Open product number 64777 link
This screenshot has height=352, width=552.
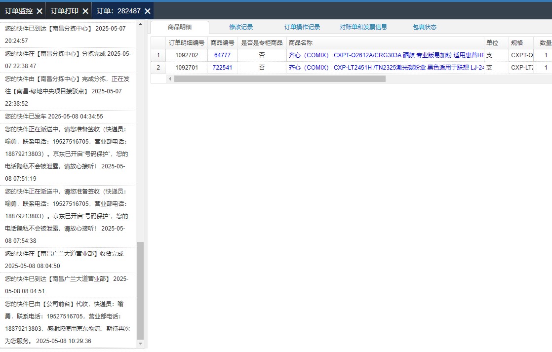pyautogui.click(x=223, y=55)
